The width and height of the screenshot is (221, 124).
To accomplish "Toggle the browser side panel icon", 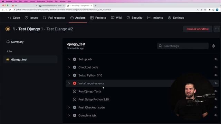I will click(x=213, y=10).
